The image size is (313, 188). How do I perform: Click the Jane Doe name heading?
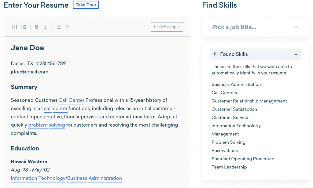coord(27,48)
